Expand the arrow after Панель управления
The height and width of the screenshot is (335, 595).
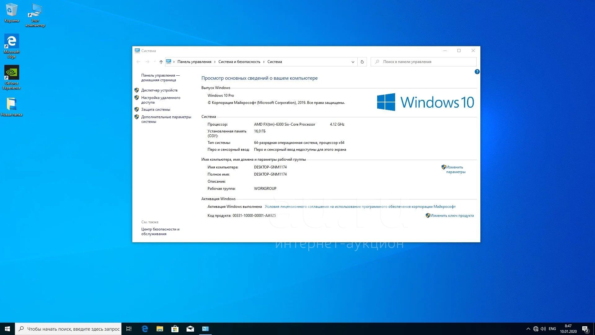215,62
